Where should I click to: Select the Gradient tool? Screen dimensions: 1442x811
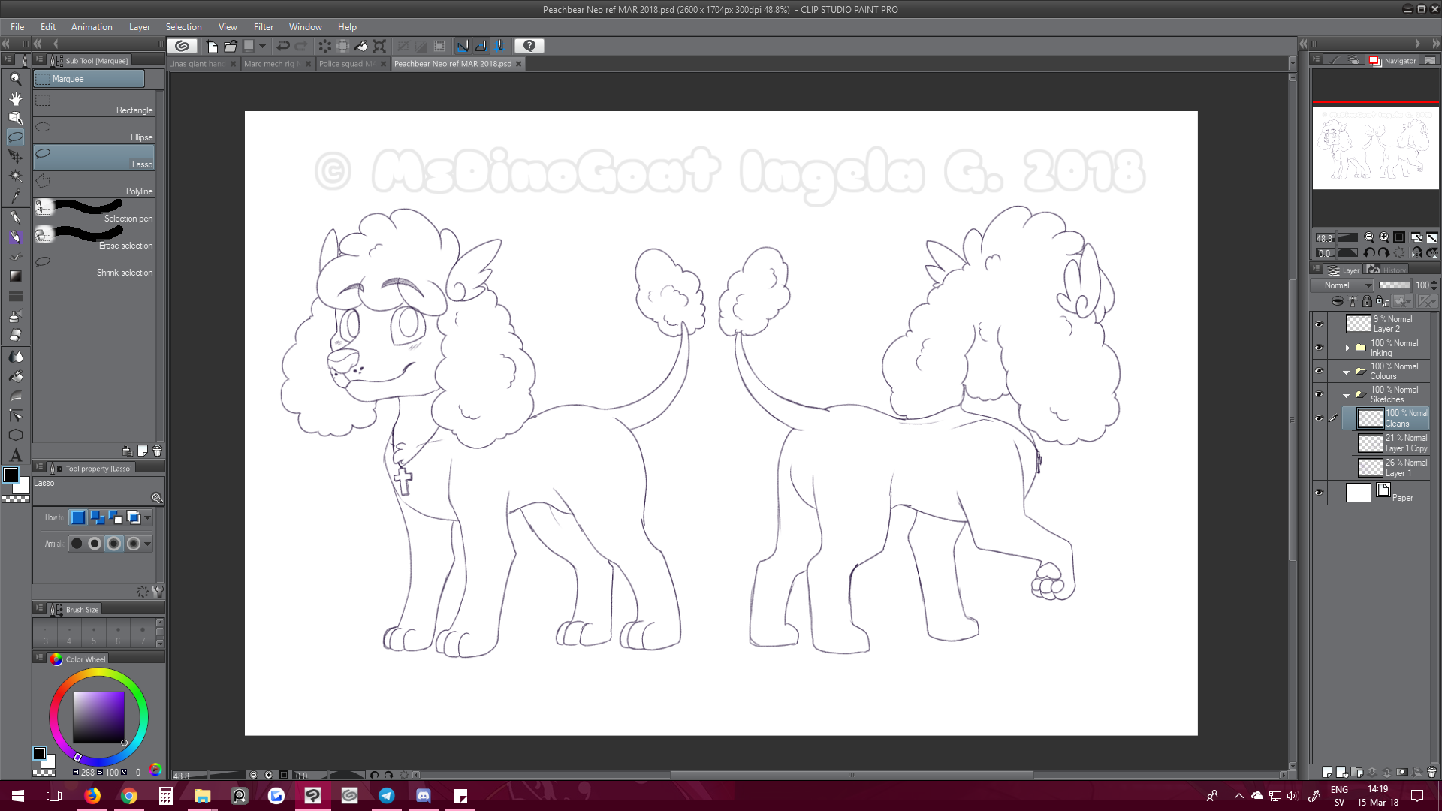pos(15,276)
